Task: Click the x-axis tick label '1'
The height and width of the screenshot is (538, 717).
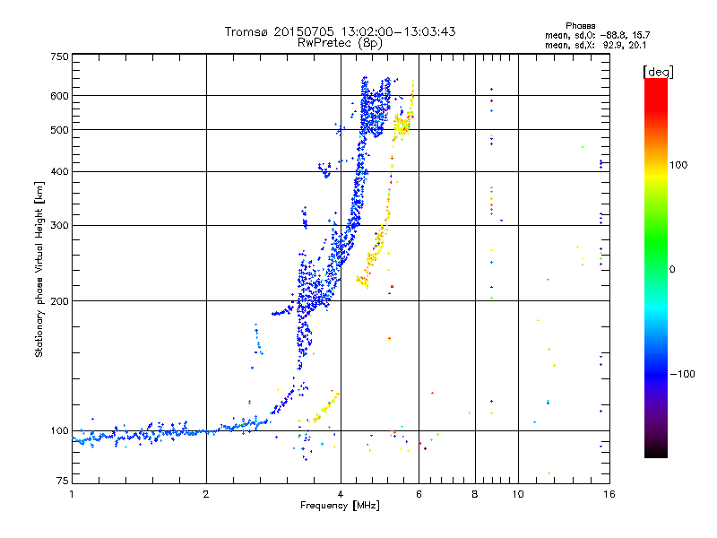Action: coord(72,494)
